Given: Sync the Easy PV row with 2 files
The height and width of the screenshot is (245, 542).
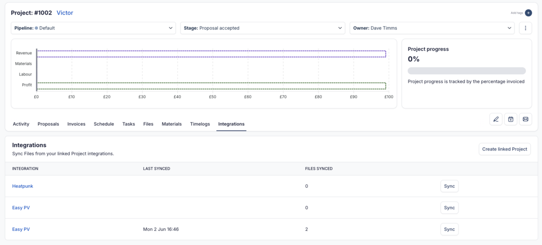Looking at the screenshot, I should (x=449, y=230).
